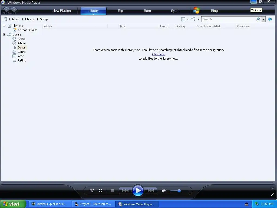Click the Search input field
The image size is (277, 208).
tap(229, 19)
